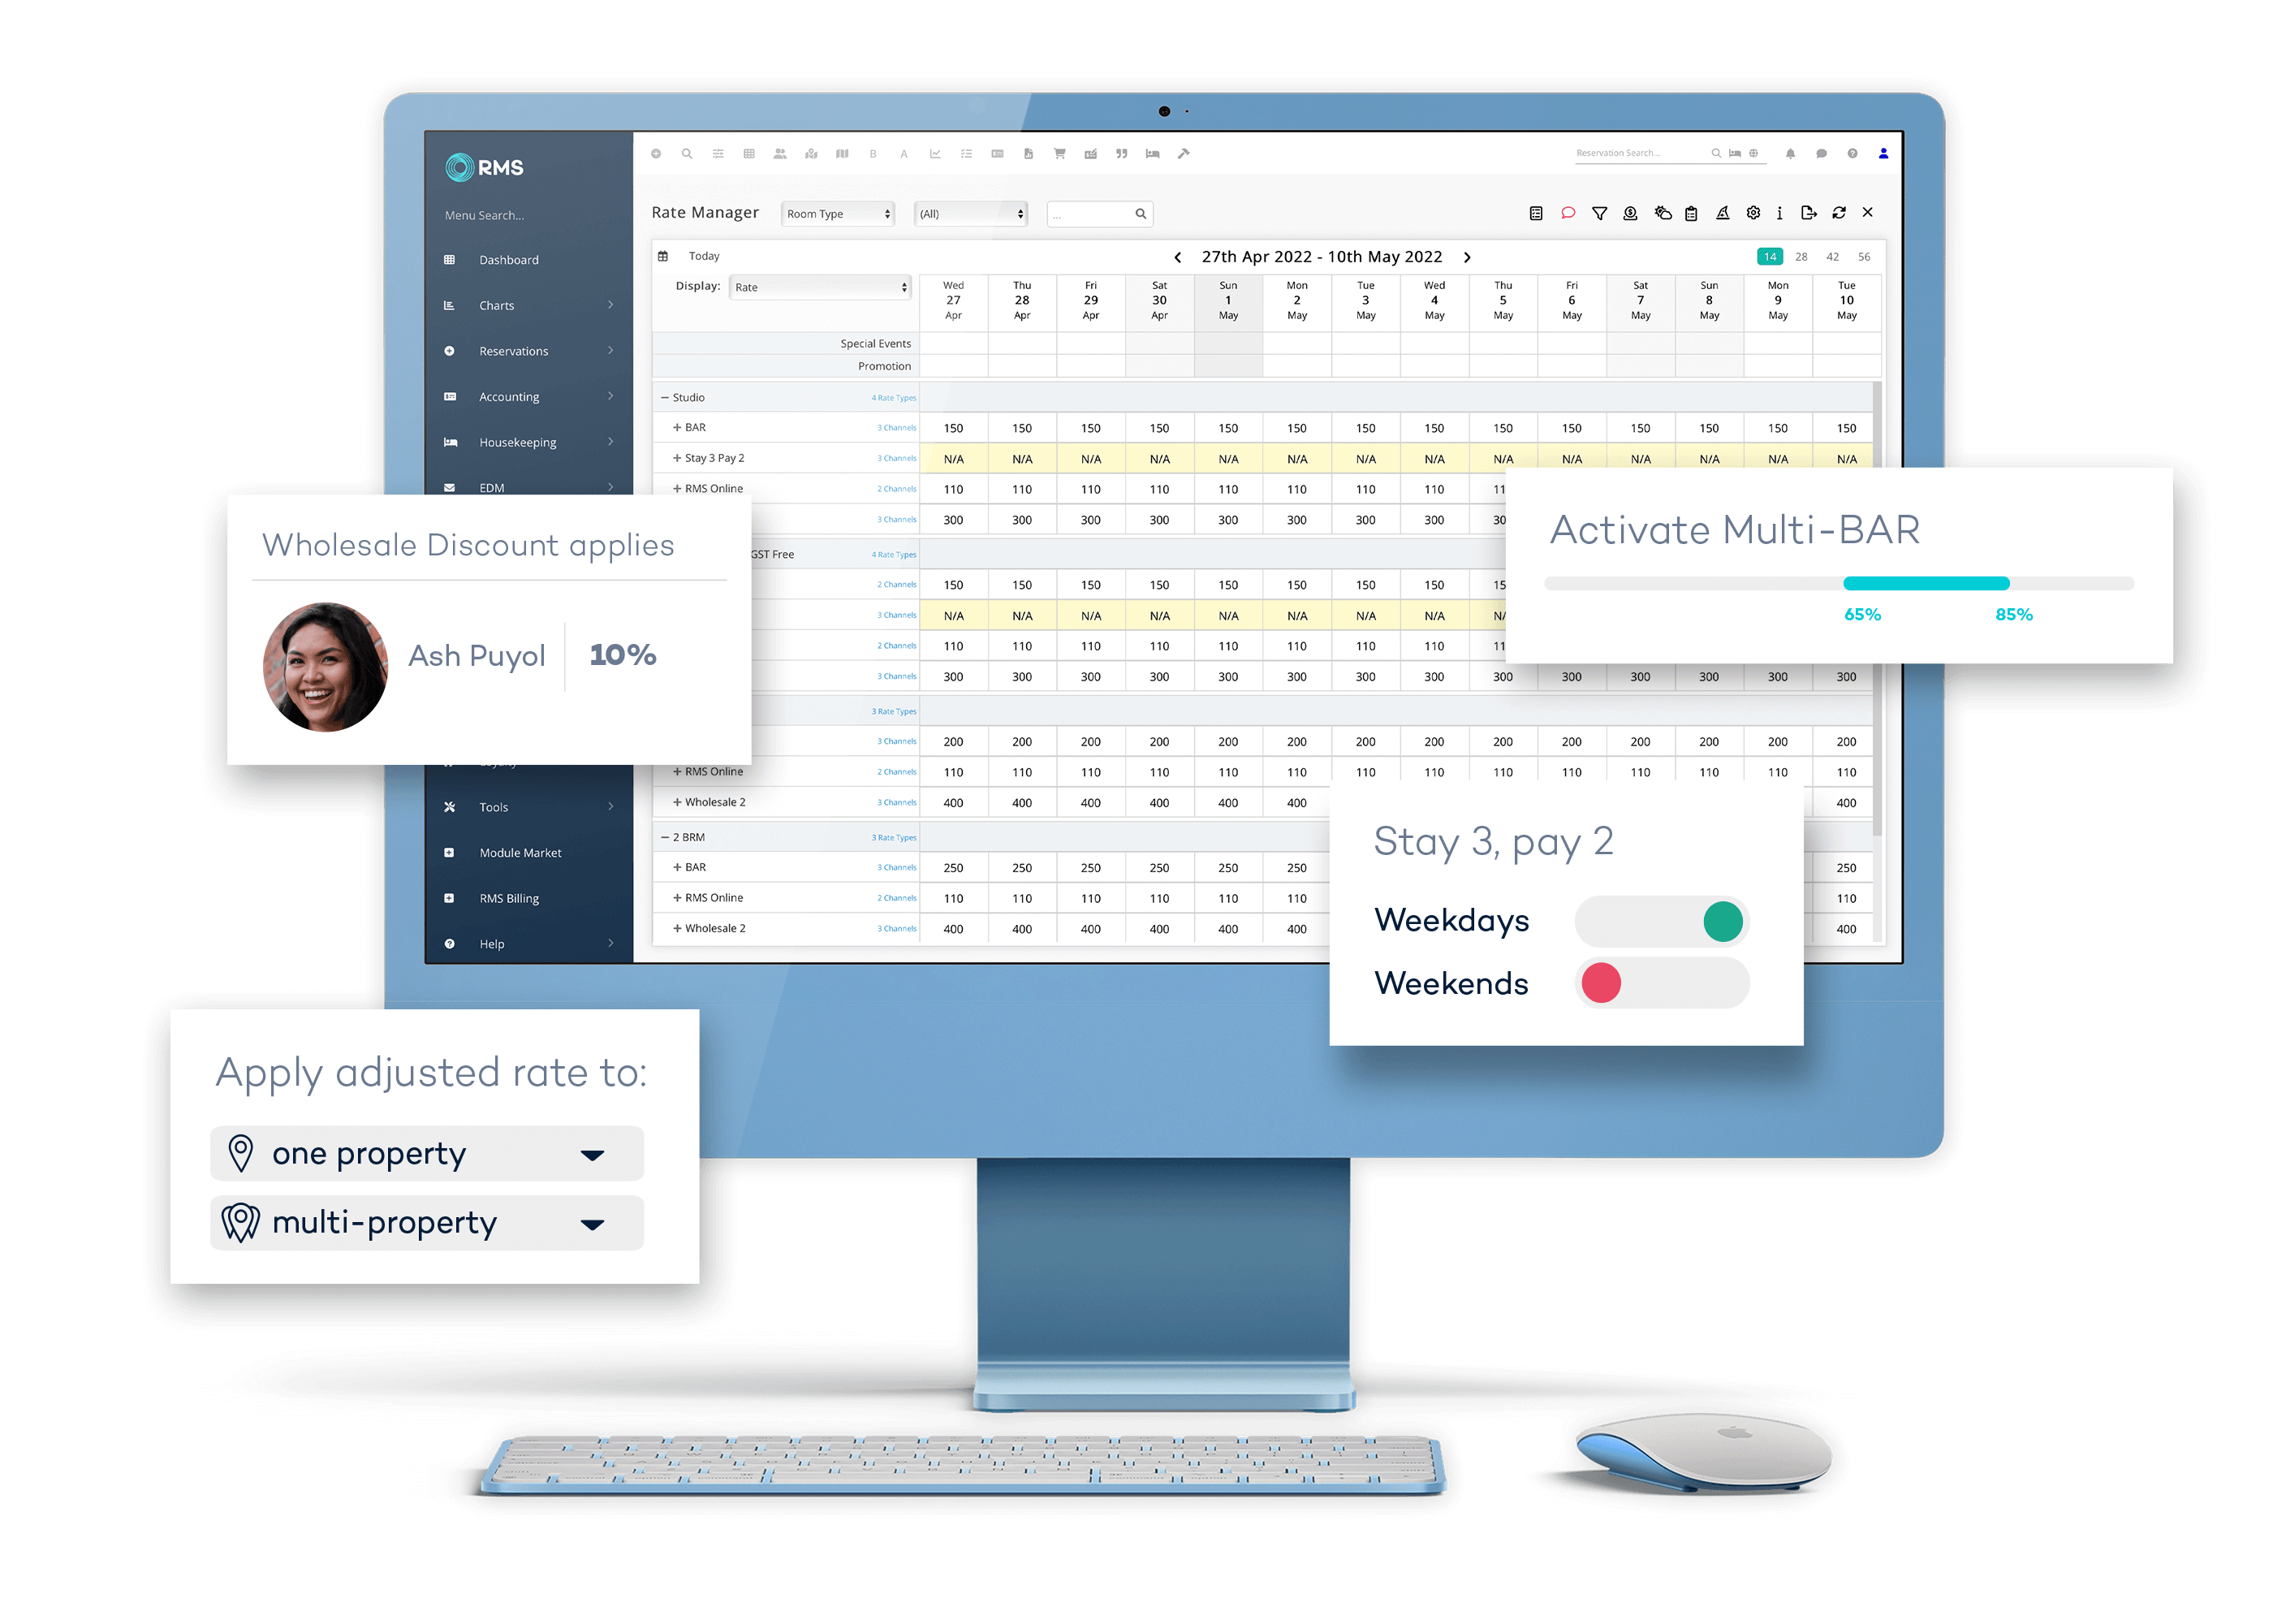Click the download/export icon in toolbar

pyautogui.click(x=1809, y=216)
